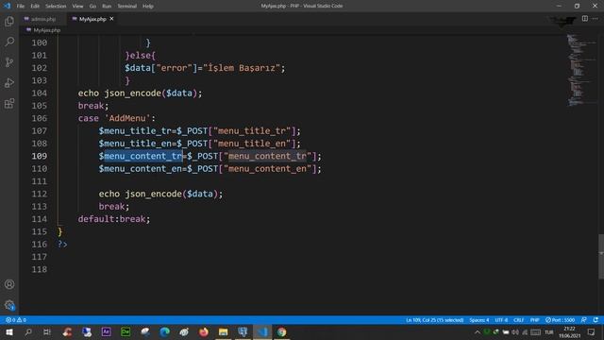Open the Run menu
604x340 pixels.
107,6
